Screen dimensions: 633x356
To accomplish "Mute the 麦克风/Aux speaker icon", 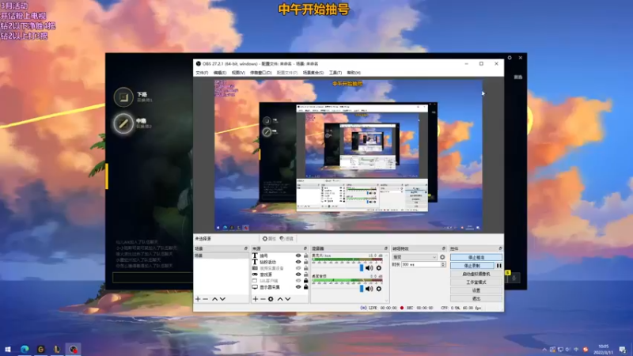I will 369,267.
